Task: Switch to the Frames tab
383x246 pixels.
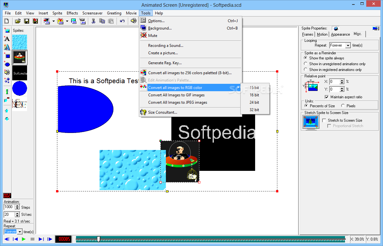Action: (x=308, y=34)
